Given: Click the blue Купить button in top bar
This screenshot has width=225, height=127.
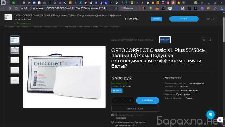Looking at the screenshot, I should coord(184,19).
